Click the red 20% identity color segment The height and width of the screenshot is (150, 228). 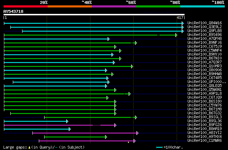(x=26, y=6)
